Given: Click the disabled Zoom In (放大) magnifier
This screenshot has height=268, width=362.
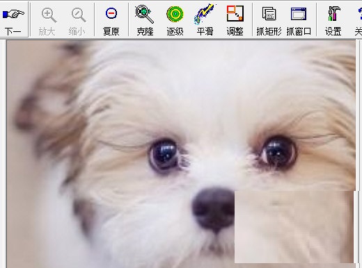Looking at the screenshot, I should click(47, 20).
